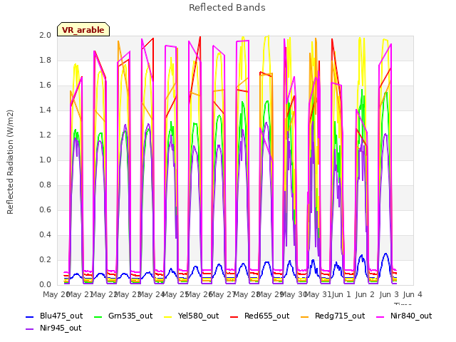Click the Jun 4 x-axis label
The height and width of the screenshot is (342, 456).
[x=413, y=294]
